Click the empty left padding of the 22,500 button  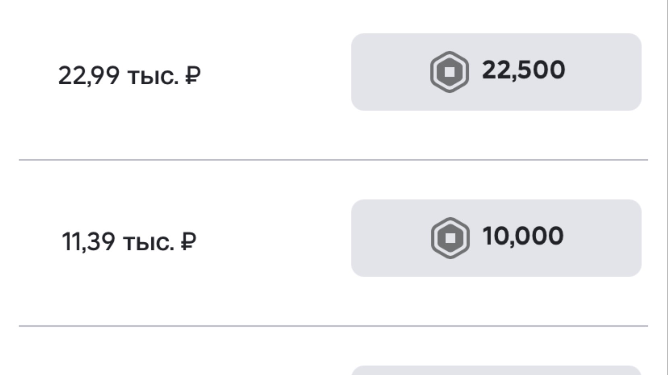point(387,72)
